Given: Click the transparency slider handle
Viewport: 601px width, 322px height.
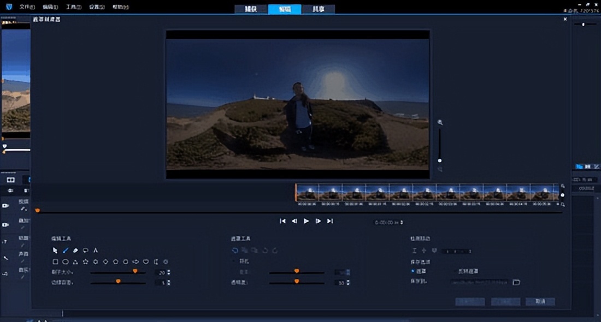Looking at the screenshot, I should (x=297, y=282).
